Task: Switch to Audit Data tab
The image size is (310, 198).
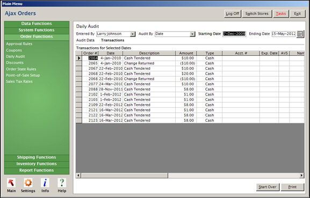Action: click(85, 40)
